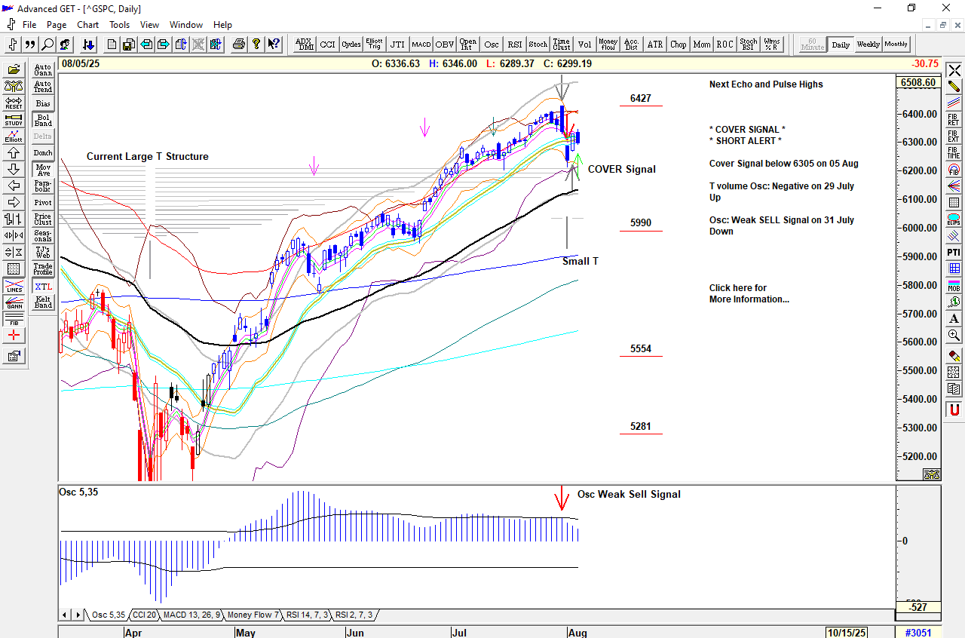Click the red crosshair icon in left sidebar
The width and height of the screenshot is (965, 638).
[x=14, y=335]
